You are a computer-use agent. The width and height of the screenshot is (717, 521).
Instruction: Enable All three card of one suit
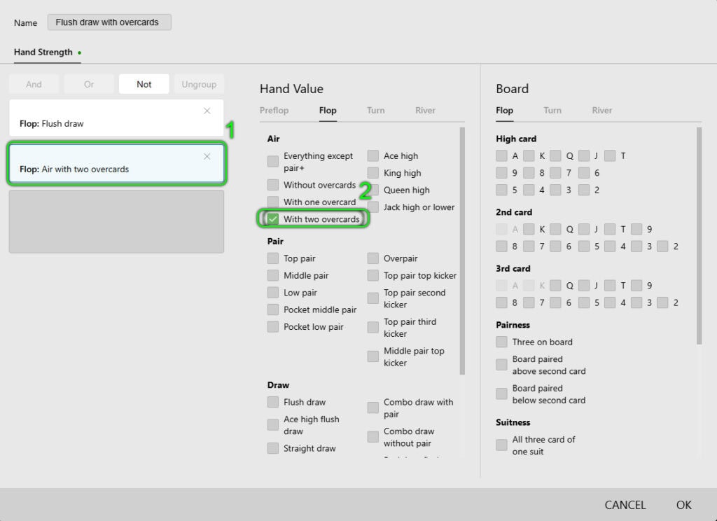coord(501,445)
